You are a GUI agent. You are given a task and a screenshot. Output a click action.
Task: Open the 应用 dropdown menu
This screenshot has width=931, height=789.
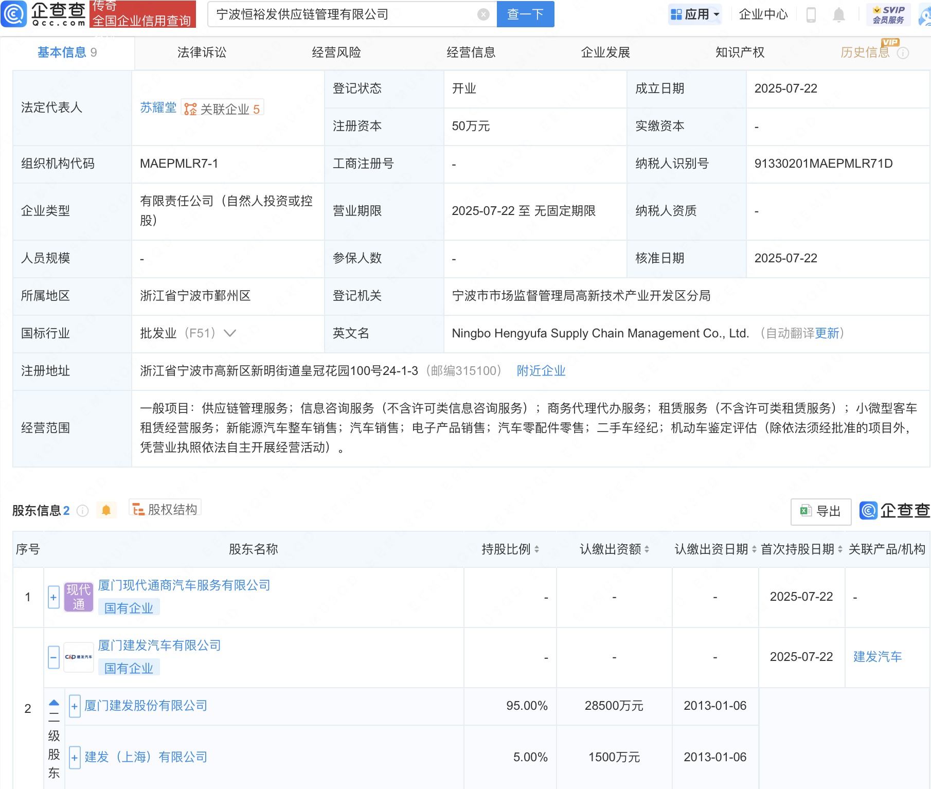tap(695, 14)
